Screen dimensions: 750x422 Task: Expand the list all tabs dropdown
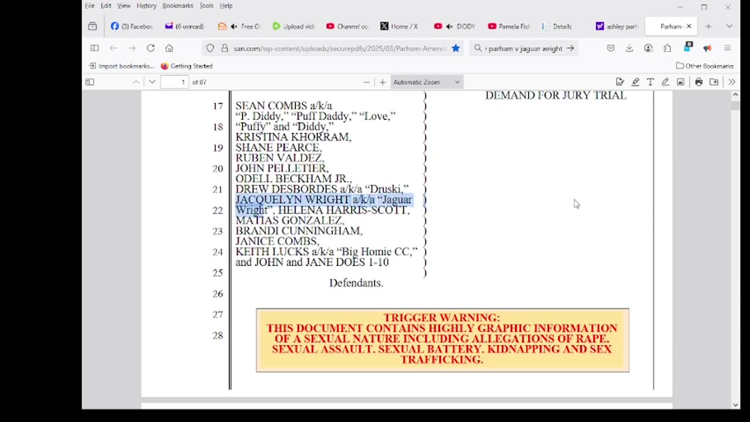coord(729,26)
